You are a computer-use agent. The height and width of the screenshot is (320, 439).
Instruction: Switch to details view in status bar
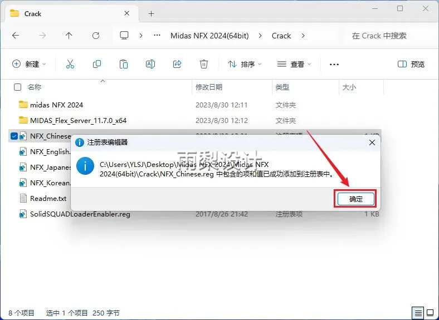pyautogui.click(x=418, y=313)
